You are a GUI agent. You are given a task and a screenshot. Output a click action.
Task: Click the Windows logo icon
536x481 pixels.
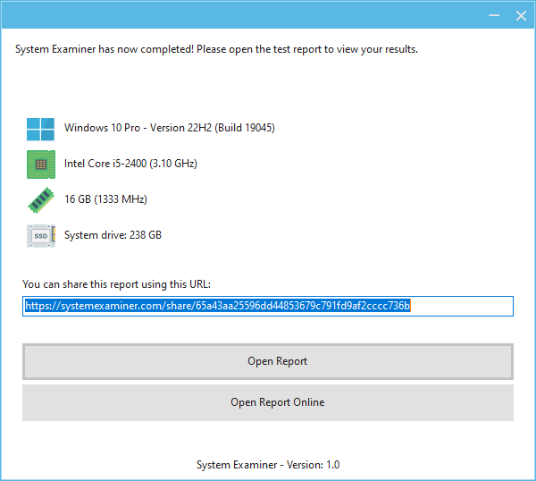(x=41, y=130)
